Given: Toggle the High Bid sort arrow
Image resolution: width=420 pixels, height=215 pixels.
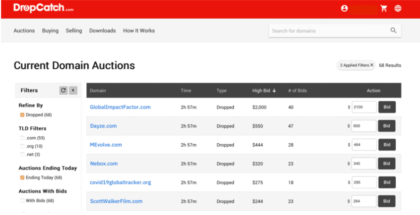Looking at the screenshot, I should coord(274,91).
